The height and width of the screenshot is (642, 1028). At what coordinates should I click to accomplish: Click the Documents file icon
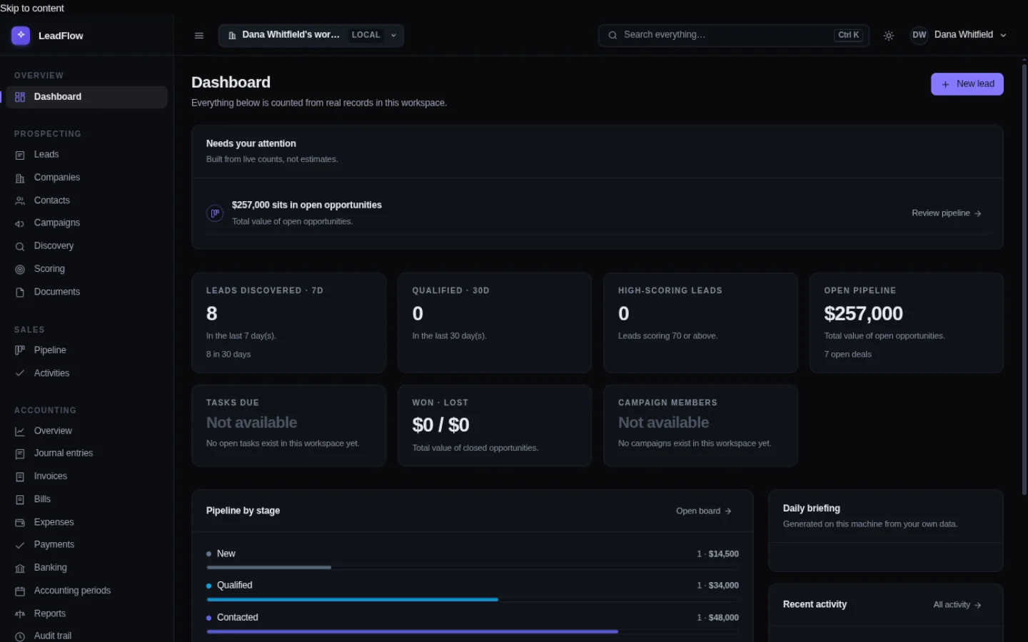point(20,292)
